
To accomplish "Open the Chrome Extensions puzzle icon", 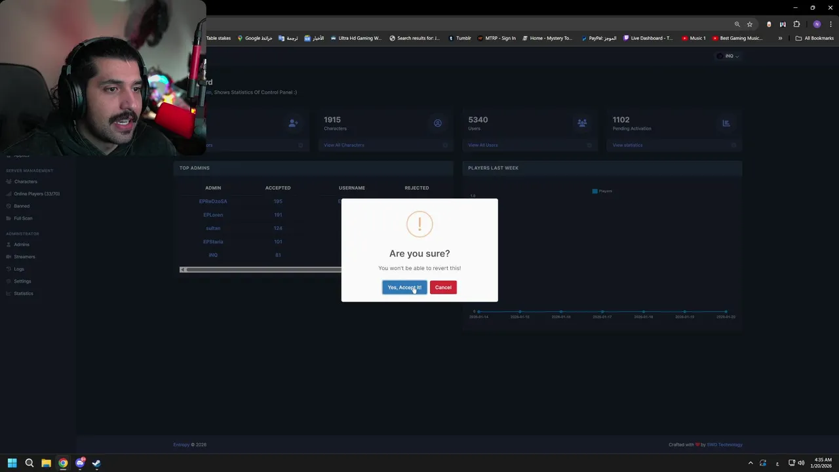I will (x=796, y=24).
